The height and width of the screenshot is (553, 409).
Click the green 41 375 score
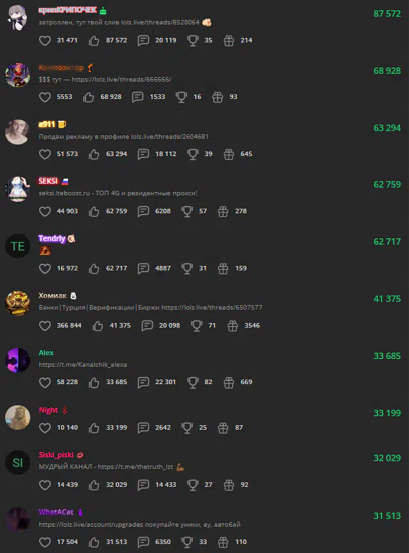387,299
